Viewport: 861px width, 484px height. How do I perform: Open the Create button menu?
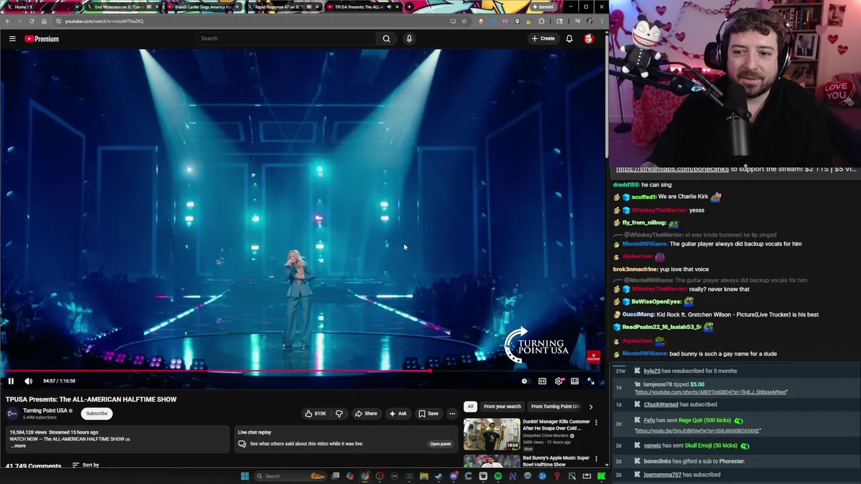(x=543, y=38)
